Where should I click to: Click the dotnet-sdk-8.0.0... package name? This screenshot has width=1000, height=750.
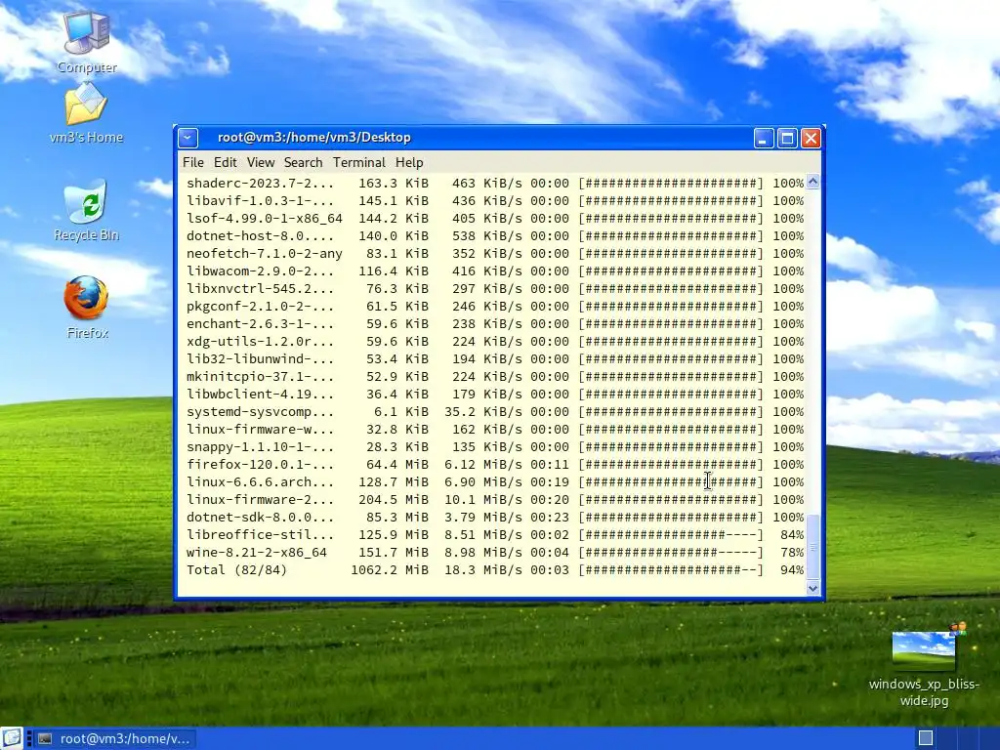(x=260, y=518)
